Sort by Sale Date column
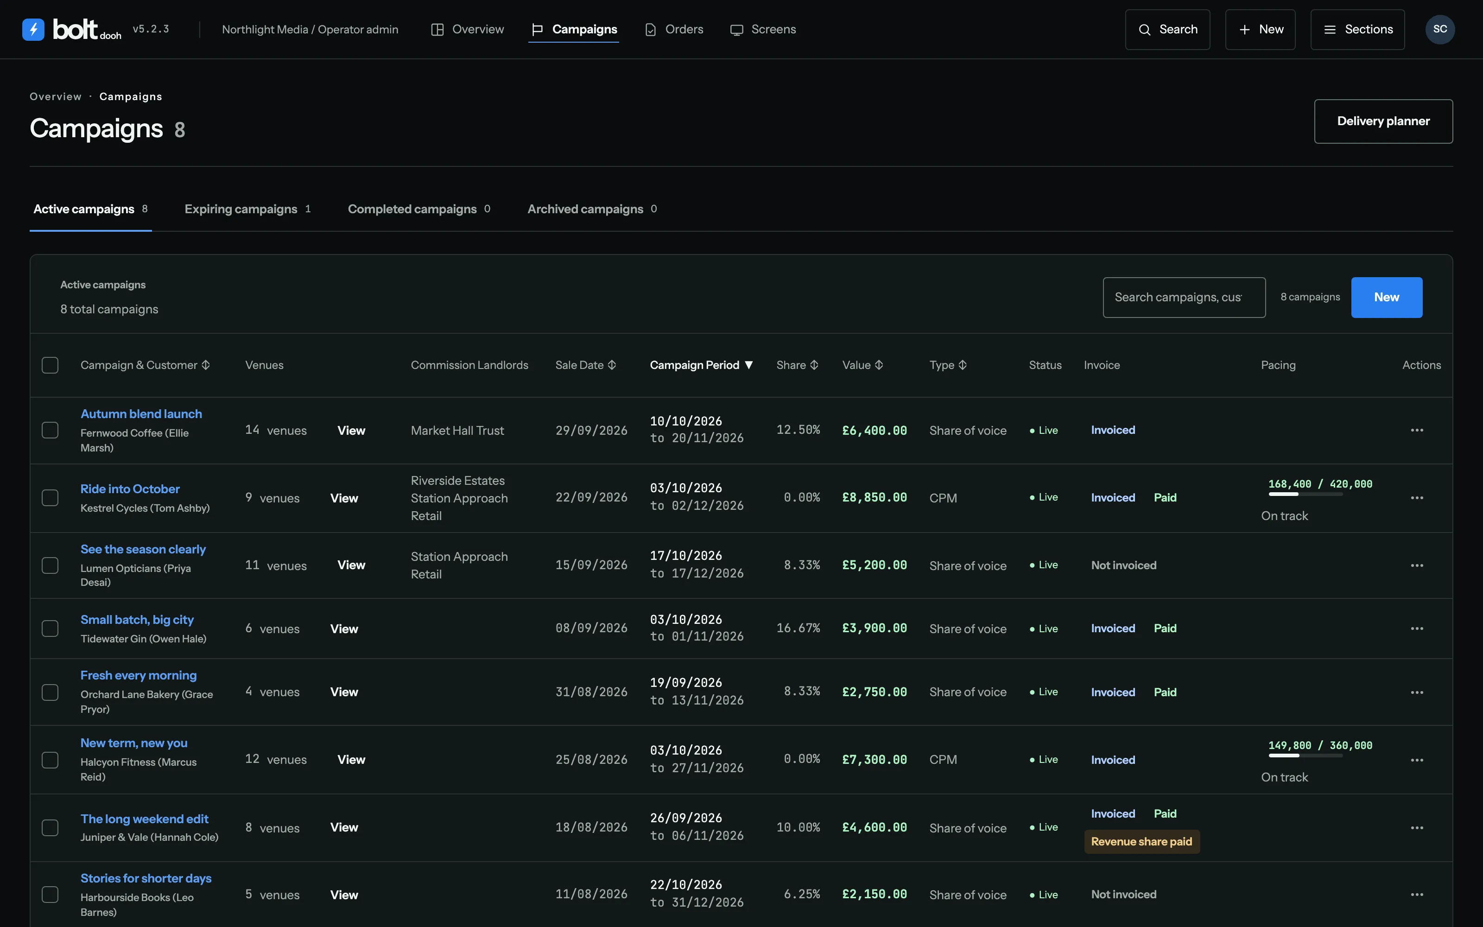The height and width of the screenshot is (927, 1483). click(x=586, y=365)
